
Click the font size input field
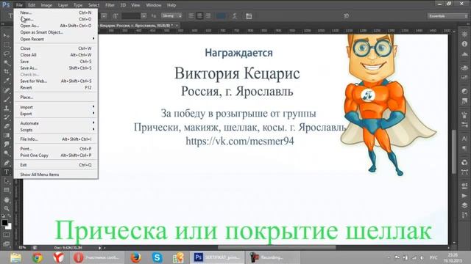click(131, 16)
